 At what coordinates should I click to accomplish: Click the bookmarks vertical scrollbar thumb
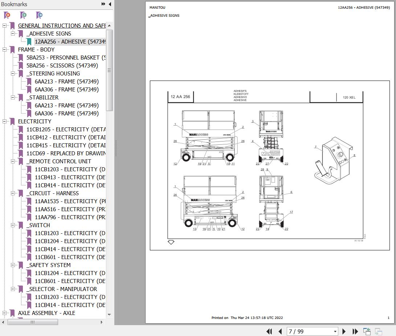(109, 70)
